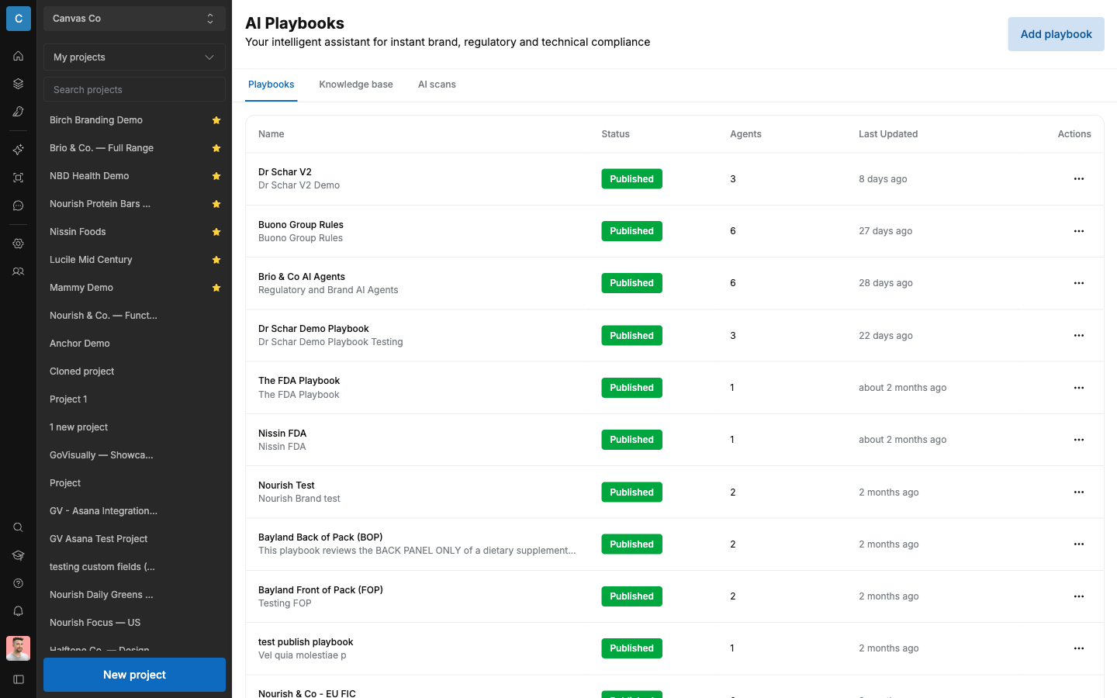1117x698 pixels.
Task: Switch to the Knowledge base tab
Action: 356,85
